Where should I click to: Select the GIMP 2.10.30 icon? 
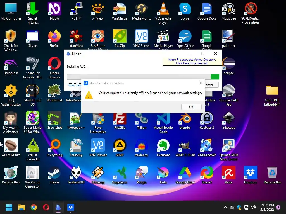pyautogui.click(x=185, y=147)
